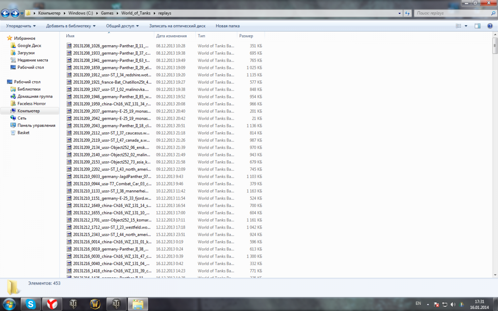
Task: Sort by Дата изменения column header
Action: 175,36
